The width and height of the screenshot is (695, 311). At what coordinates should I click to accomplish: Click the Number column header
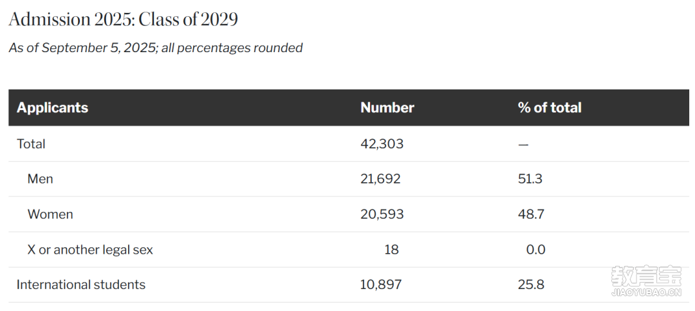[x=387, y=108]
